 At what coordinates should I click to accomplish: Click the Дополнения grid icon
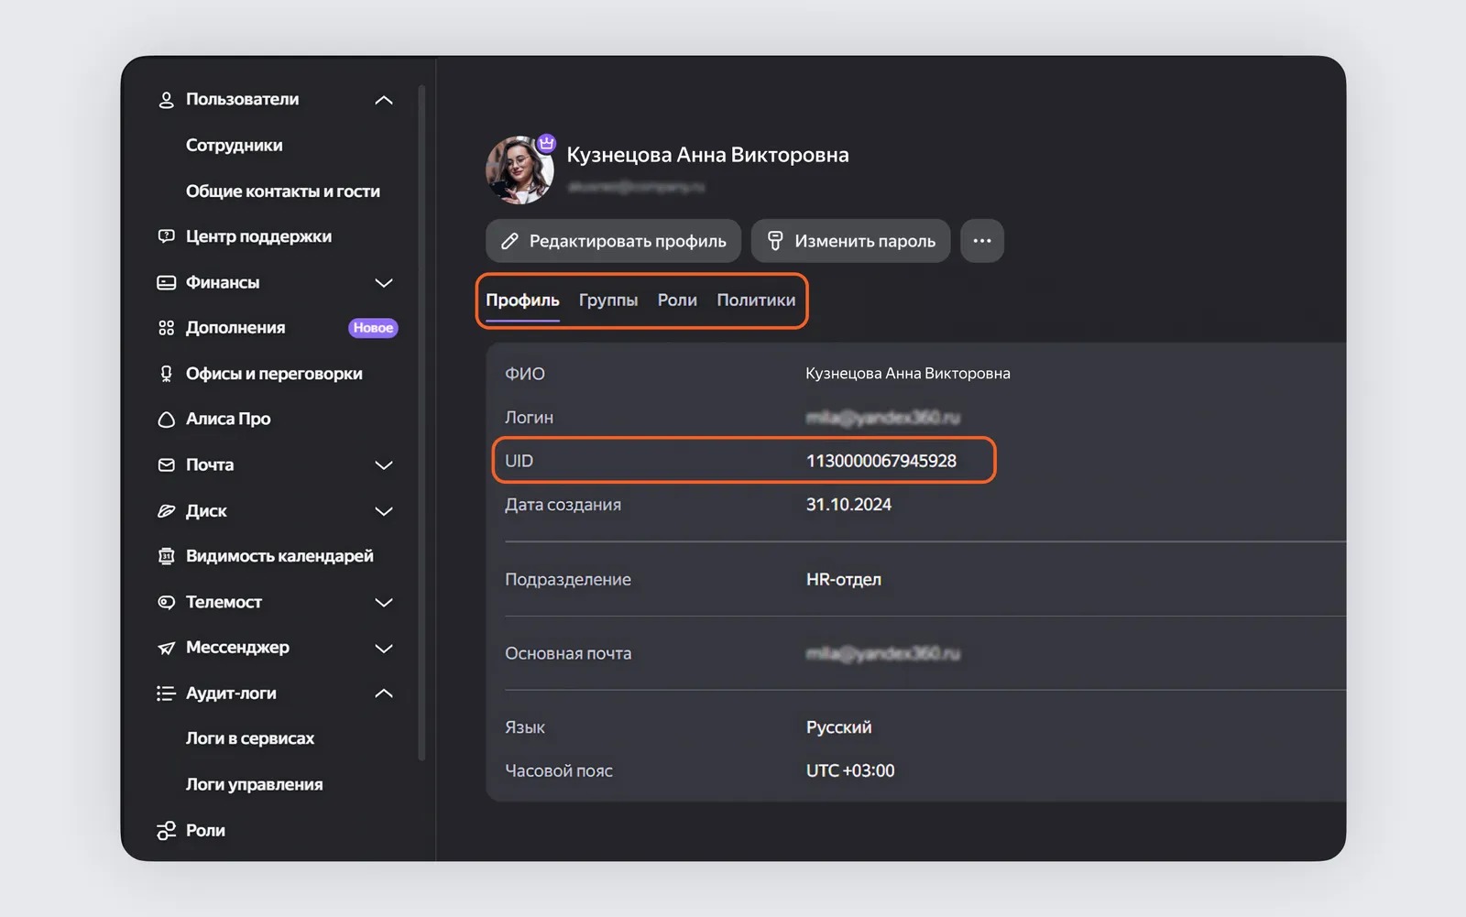[166, 328]
